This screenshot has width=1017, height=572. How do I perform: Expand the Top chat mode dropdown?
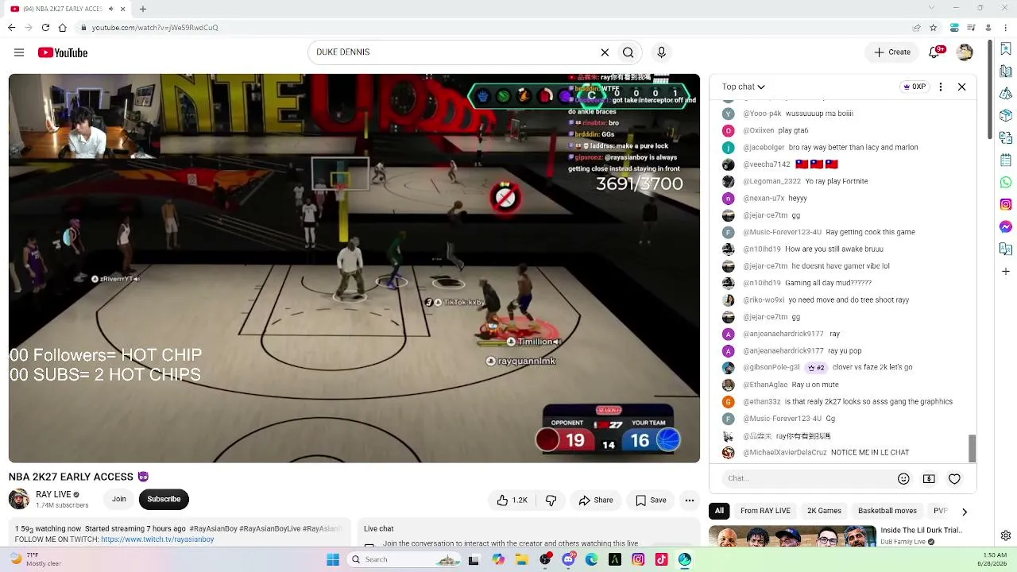(x=744, y=87)
